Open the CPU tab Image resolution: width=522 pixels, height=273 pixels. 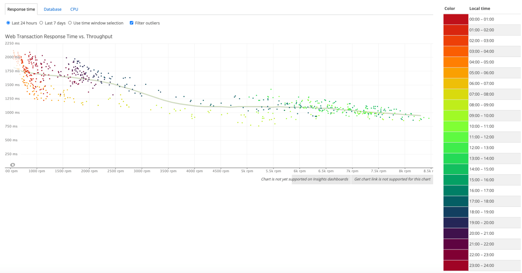coord(74,9)
